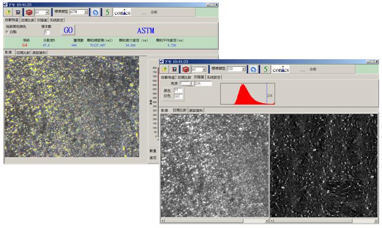
Task: Open the 標準類型 ASTM dropdown
Action: [x=86, y=12]
